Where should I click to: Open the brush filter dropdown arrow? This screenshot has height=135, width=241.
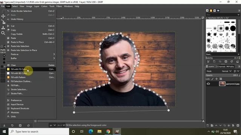point(238,15)
